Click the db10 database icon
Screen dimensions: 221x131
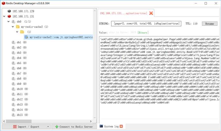pos(14,89)
